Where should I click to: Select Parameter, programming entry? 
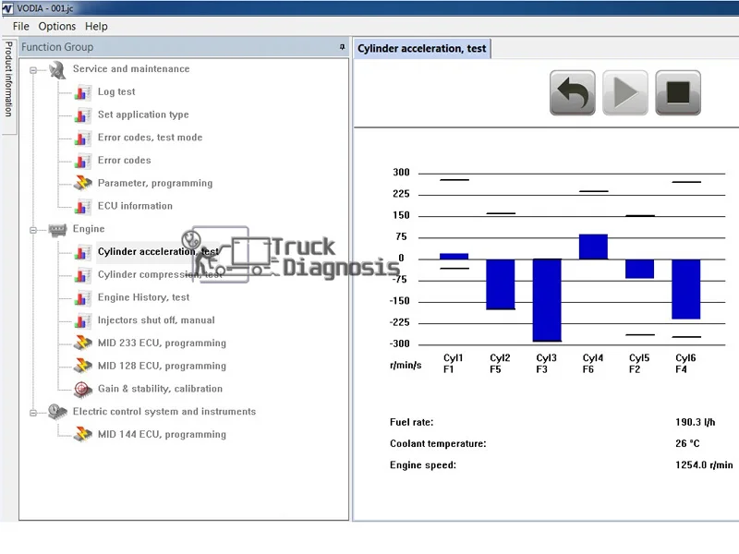[155, 183]
